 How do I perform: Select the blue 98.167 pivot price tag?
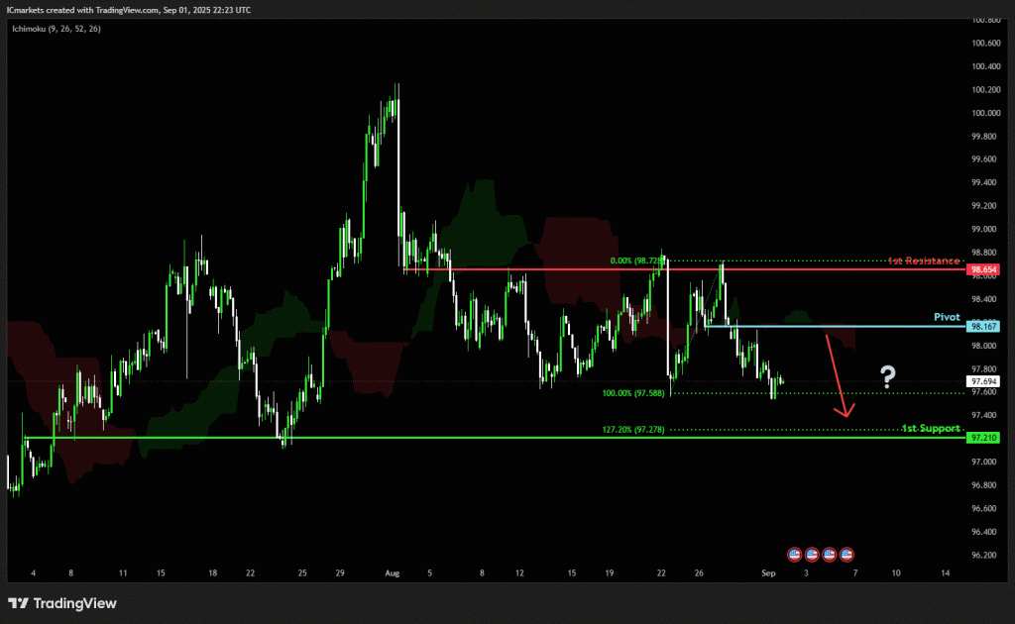(982, 327)
